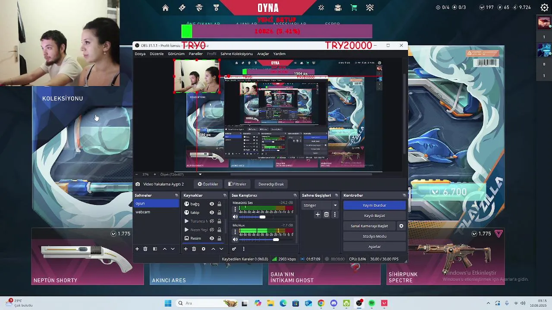The width and height of the screenshot is (552, 310).
Task: Open Valorant settings gear at top right
Action: tap(544, 7)
